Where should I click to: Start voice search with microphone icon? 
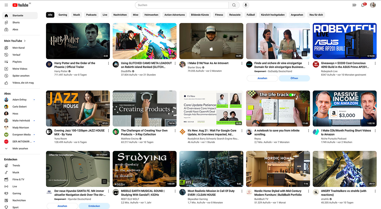[246, 5]
